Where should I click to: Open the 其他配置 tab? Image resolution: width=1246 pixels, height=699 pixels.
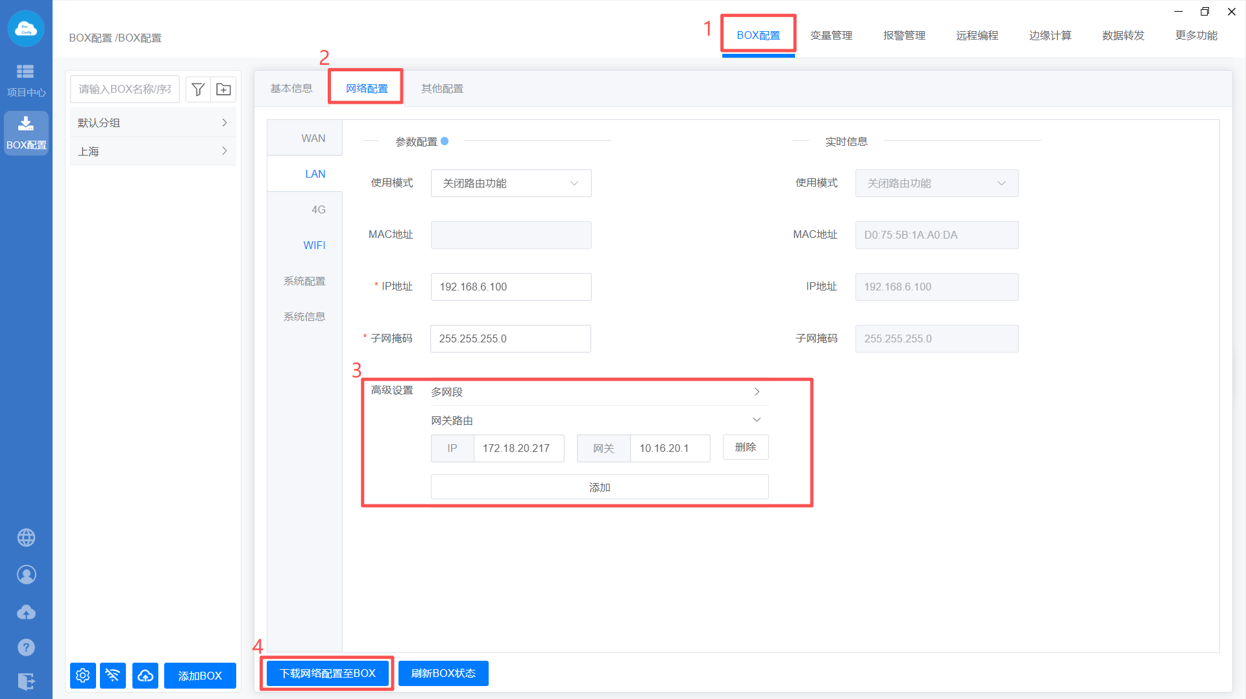point(442,89)
